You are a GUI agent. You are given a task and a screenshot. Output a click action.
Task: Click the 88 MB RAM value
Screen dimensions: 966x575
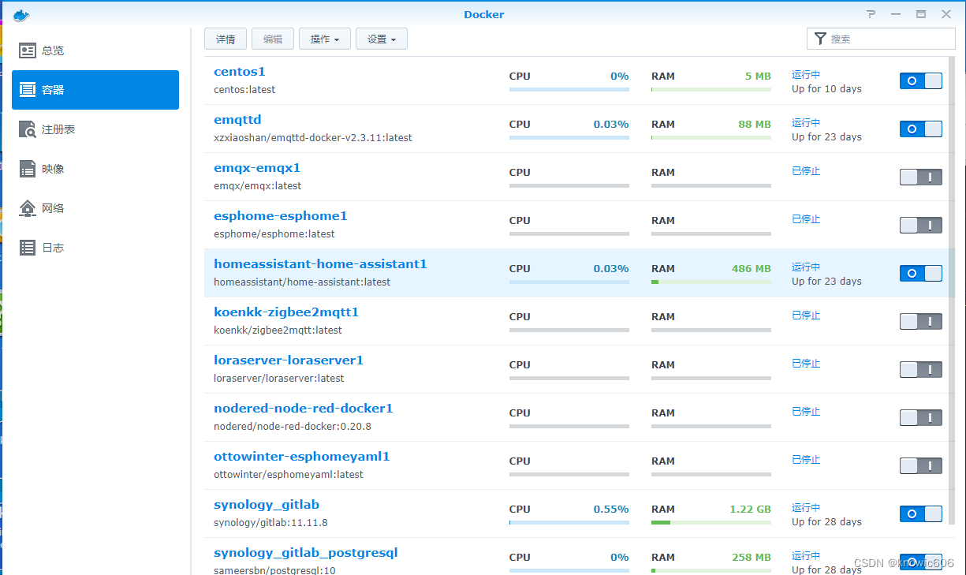pos(755,125)
